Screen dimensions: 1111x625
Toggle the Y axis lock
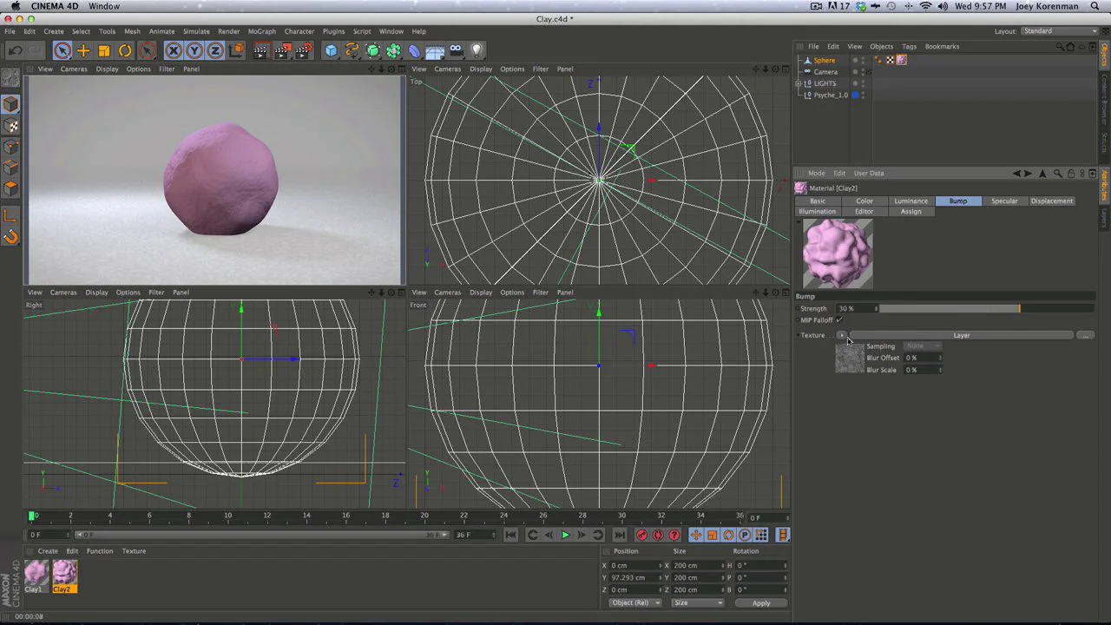pyautogui.click(x=194, y=50)
